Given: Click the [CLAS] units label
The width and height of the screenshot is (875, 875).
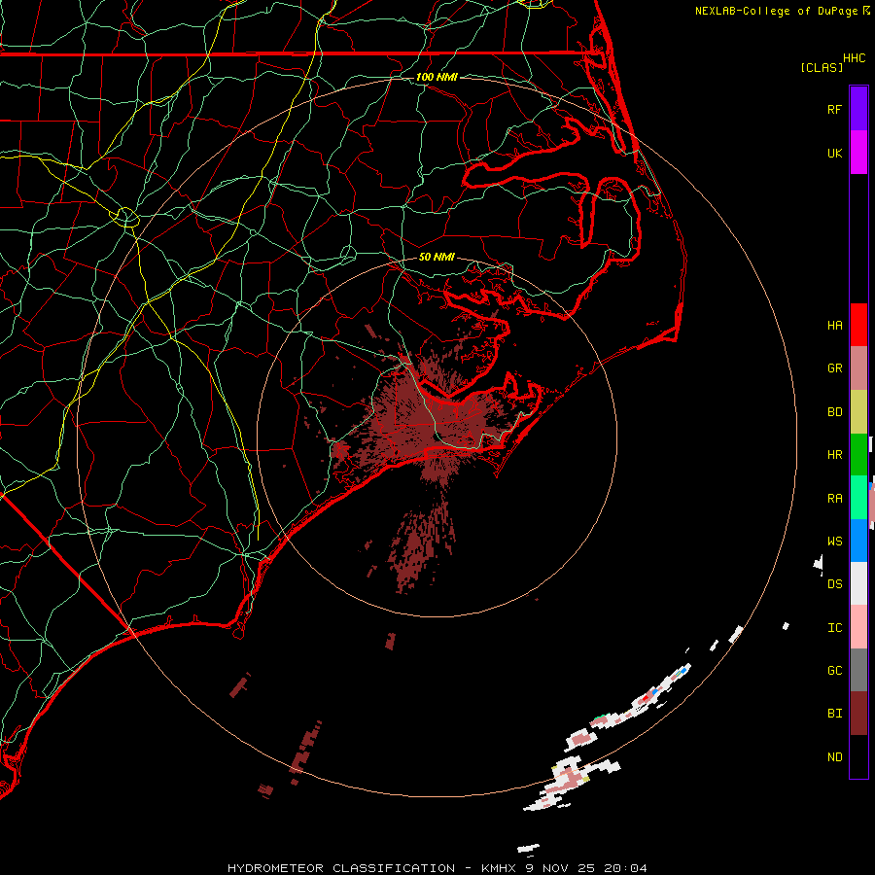Looking at the screenshot, I should 822,68.
